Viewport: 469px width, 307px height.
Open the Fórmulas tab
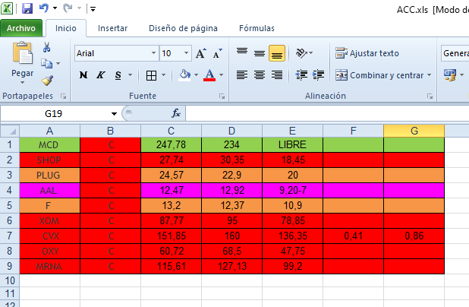click(x=257, y=28)
